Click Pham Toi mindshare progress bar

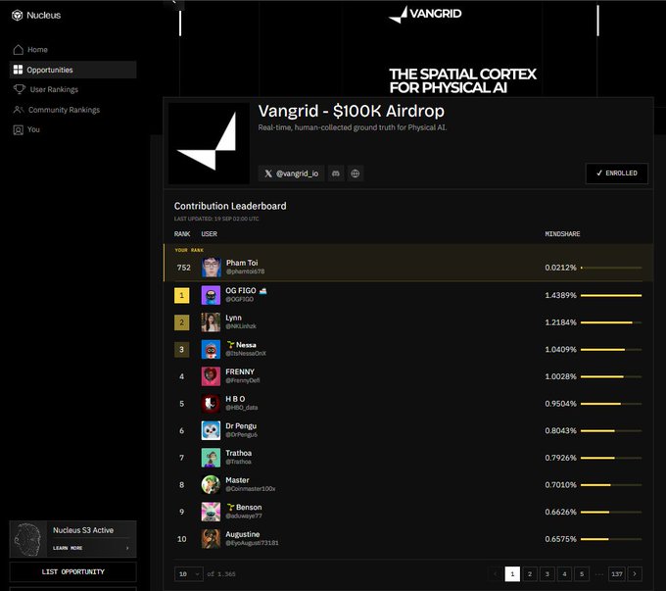click(x=611, y=268)
